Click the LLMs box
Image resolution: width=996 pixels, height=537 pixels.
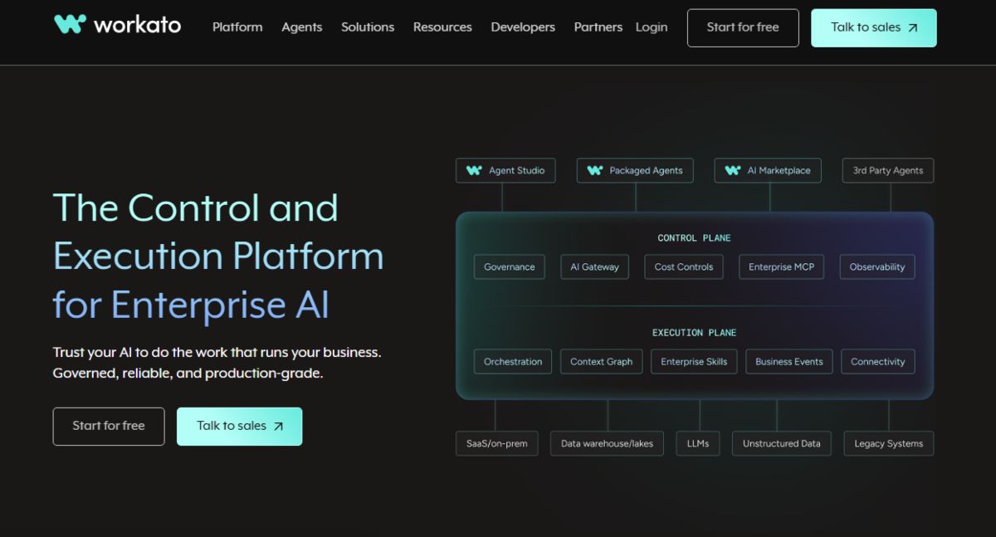[698, 443]
